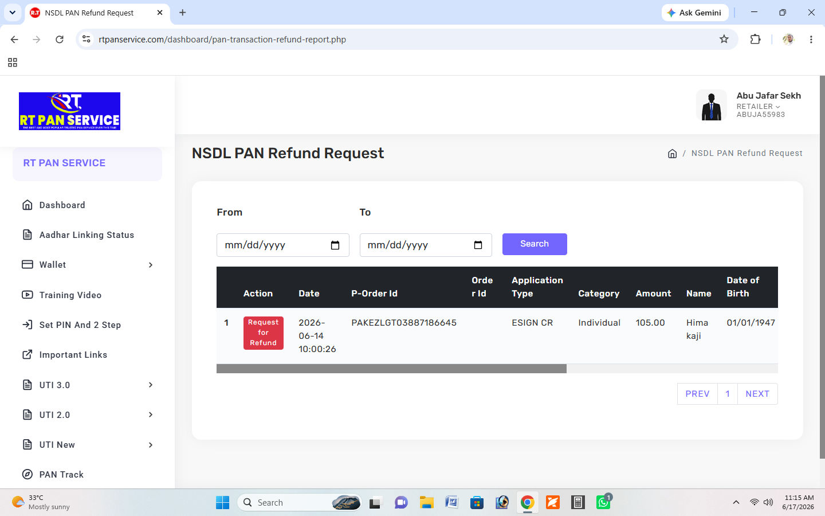Click the Search button
Viewport: 825px width, 516px height.
[x=535, y=244]
